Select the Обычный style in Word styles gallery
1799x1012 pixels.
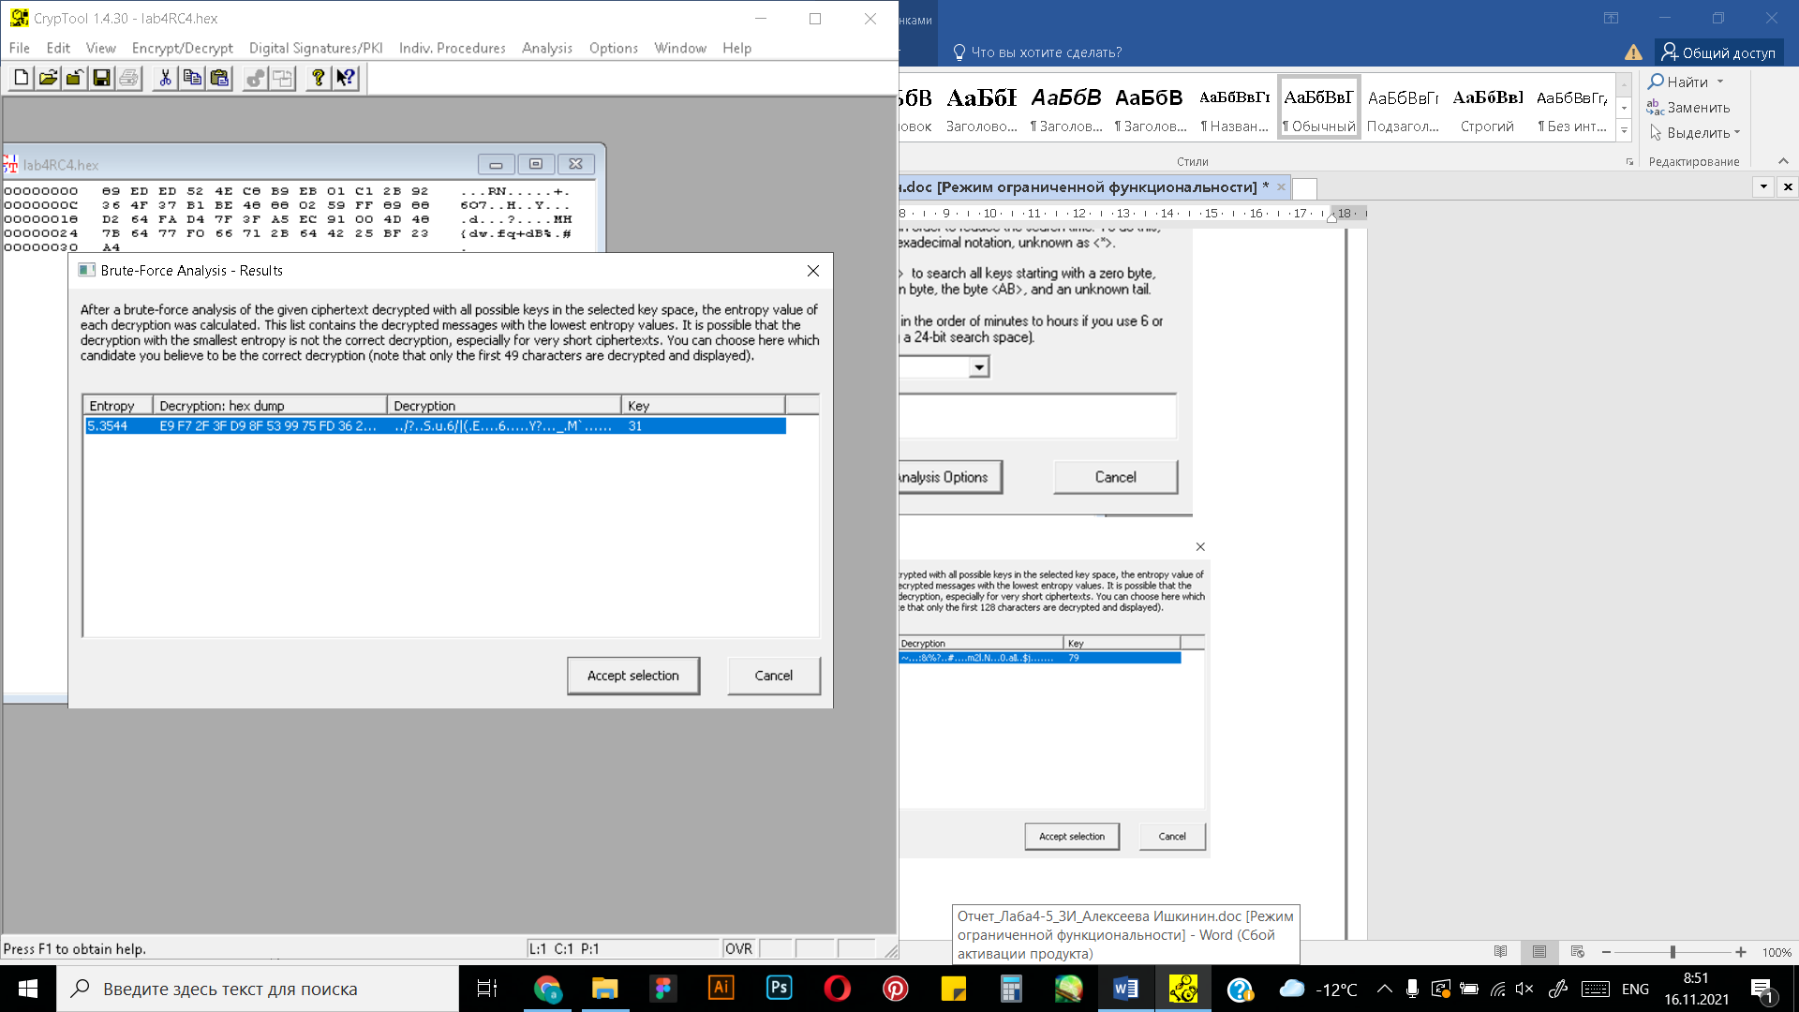click(x=1319, y=108)
